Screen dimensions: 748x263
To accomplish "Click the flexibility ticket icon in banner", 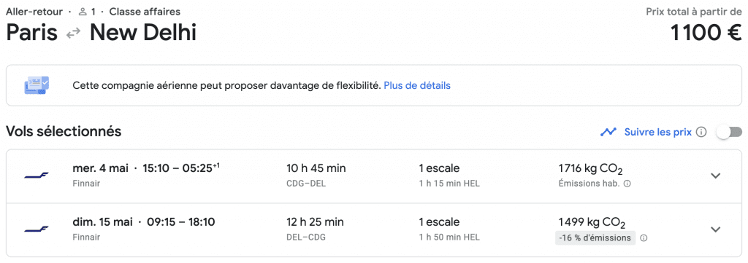I will (x=37, y=86).
